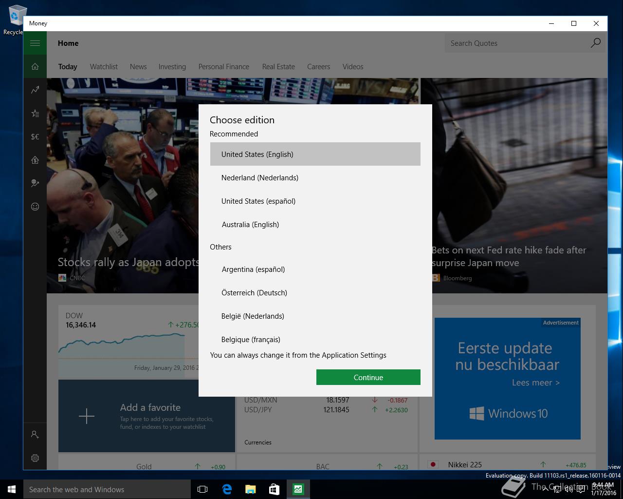This screenshot has width=623, height=499.
Task: Go to the Real Estate tab
Action: 278,67
